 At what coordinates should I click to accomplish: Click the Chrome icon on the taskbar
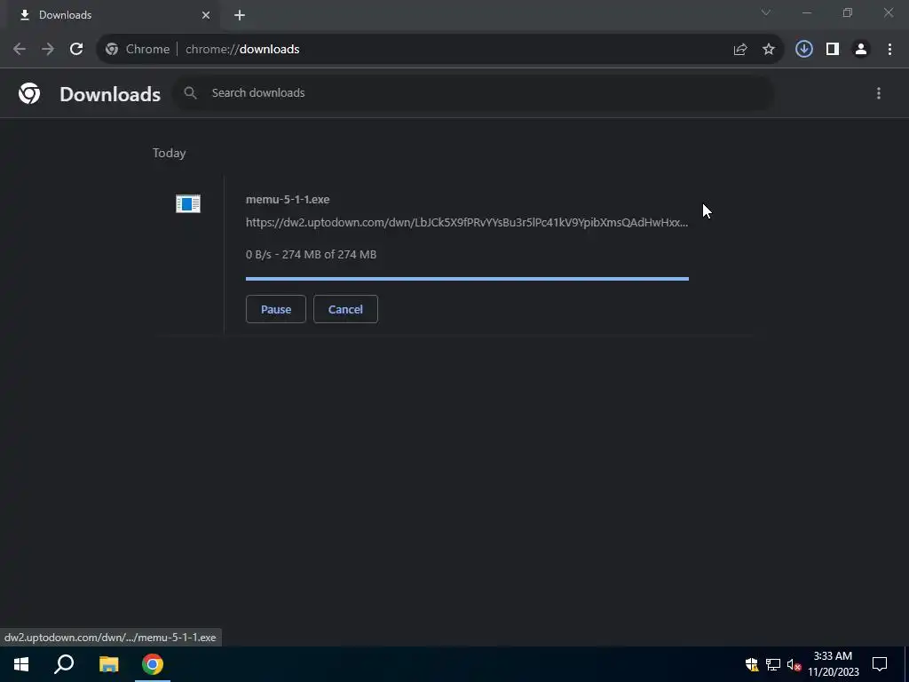(x=153, y=664)
